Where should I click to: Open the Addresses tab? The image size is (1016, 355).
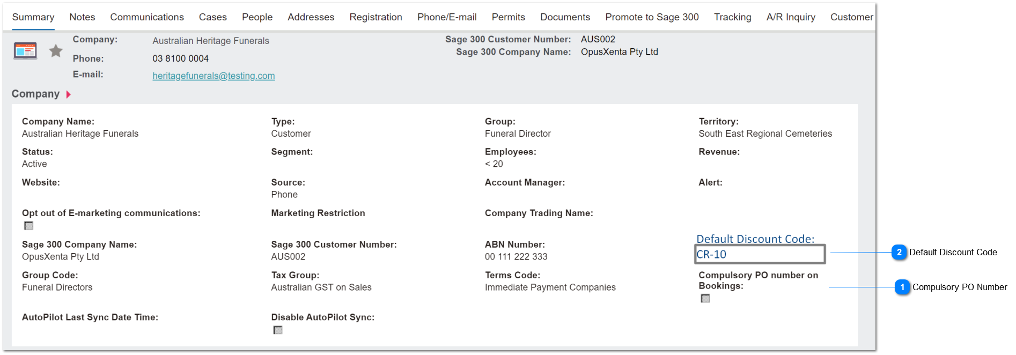pyautogui.click(x=311, y=17)
